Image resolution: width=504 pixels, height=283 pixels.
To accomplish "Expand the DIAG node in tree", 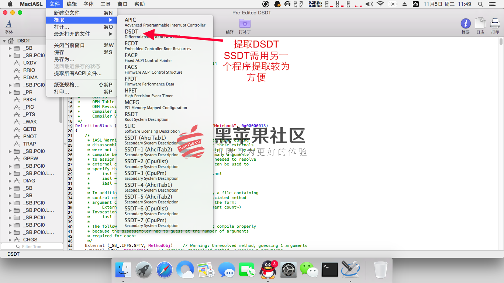I will point(10,181).
